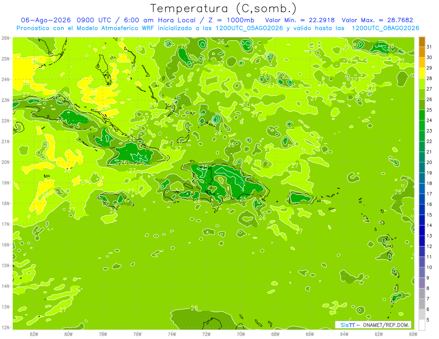Click colorbar label '18'
This screenshot has width=439, height=339.
click(429, 183)
